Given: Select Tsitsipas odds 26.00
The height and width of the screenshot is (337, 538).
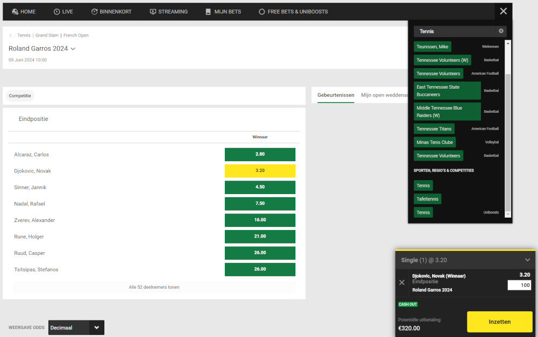Looking at the screenshot, I should (260, 269).
